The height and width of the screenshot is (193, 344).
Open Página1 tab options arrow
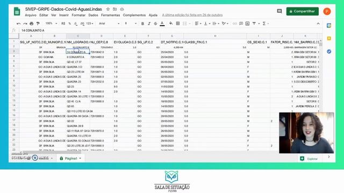pos(80,158)
